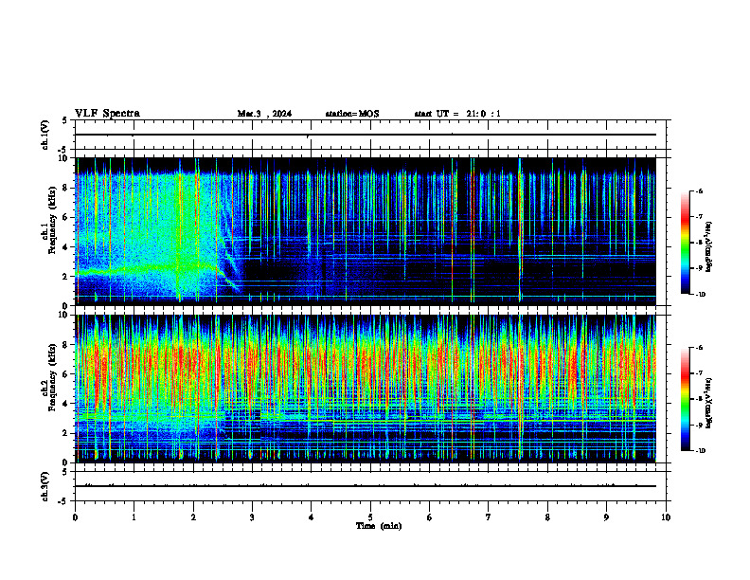Click the "start UT = 21:0 :1" text
The image size is (750, 580).
(457, 114)
